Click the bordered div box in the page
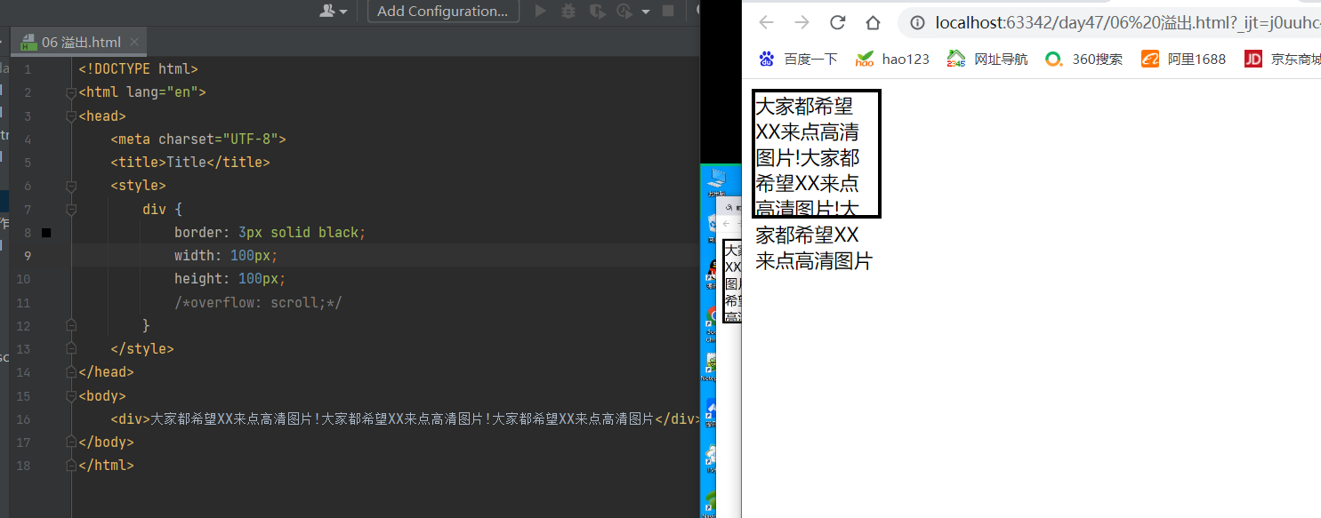 tap(817, 154)
